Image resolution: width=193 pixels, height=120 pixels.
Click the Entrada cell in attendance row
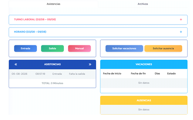pyautogui.click(x=57, y=74)
